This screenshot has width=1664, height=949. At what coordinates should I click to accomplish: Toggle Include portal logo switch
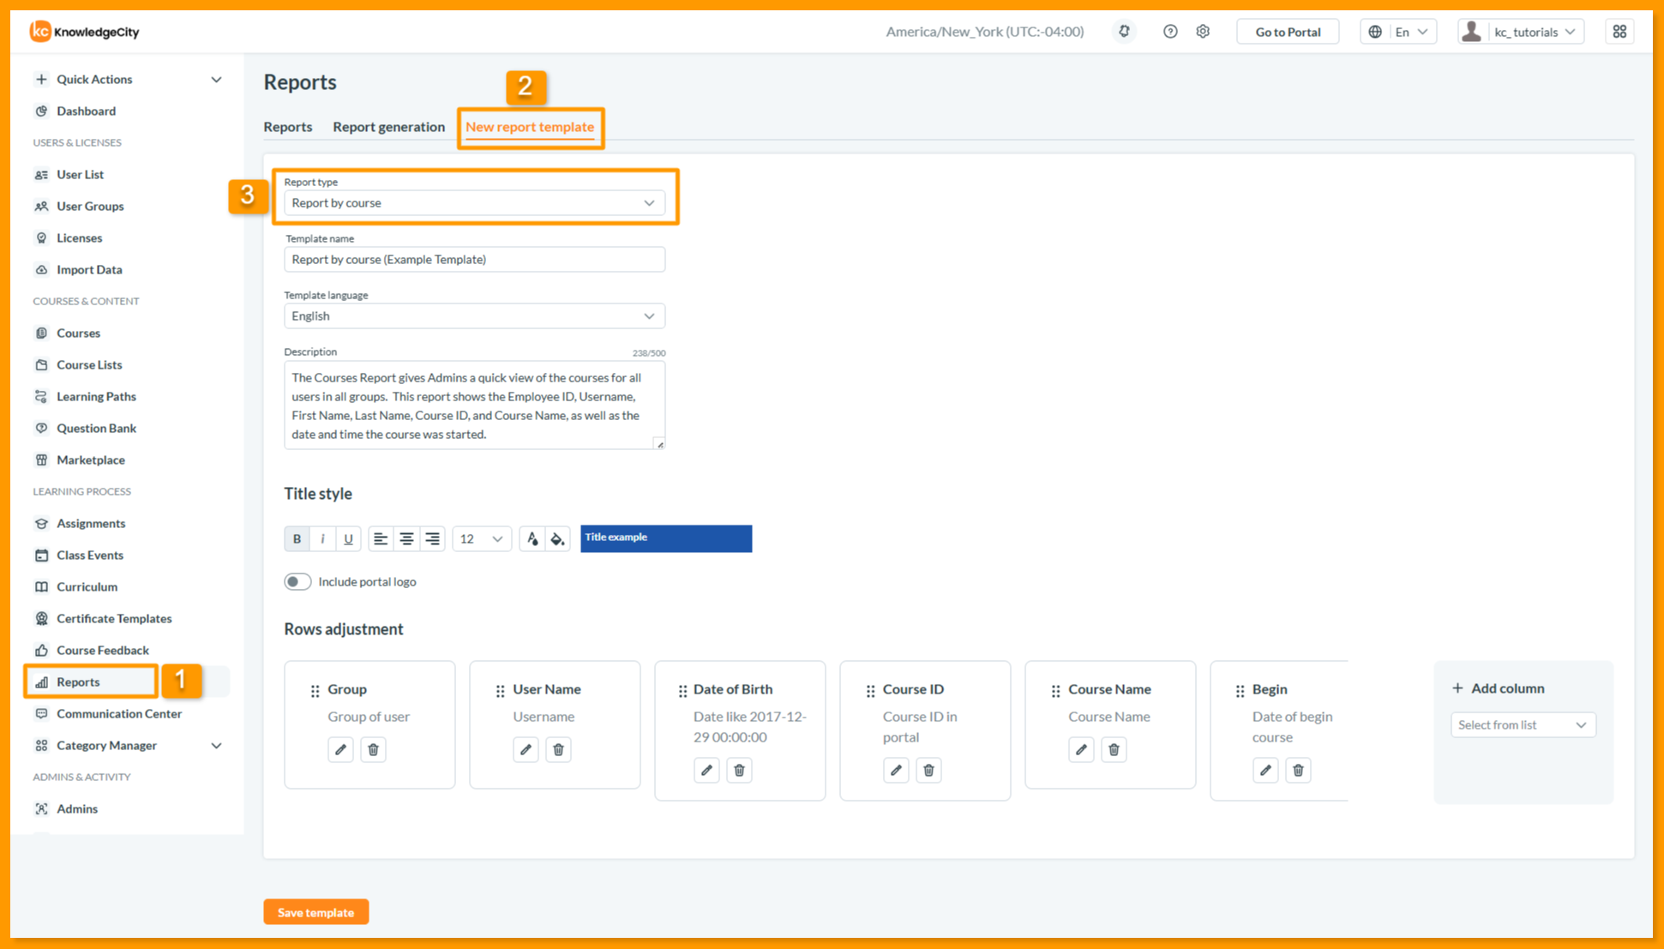pos(297,581)
